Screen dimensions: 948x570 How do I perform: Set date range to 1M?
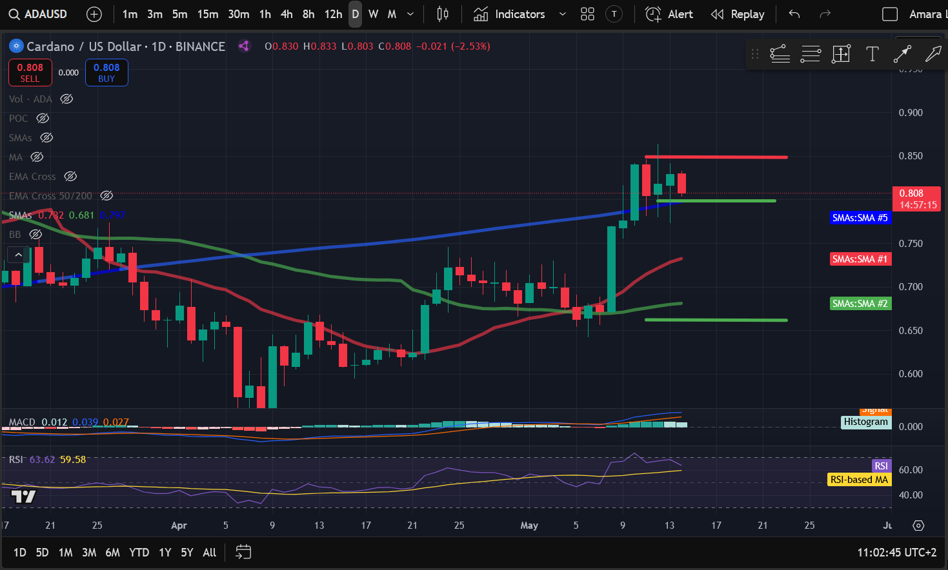(x=65, y=553)
